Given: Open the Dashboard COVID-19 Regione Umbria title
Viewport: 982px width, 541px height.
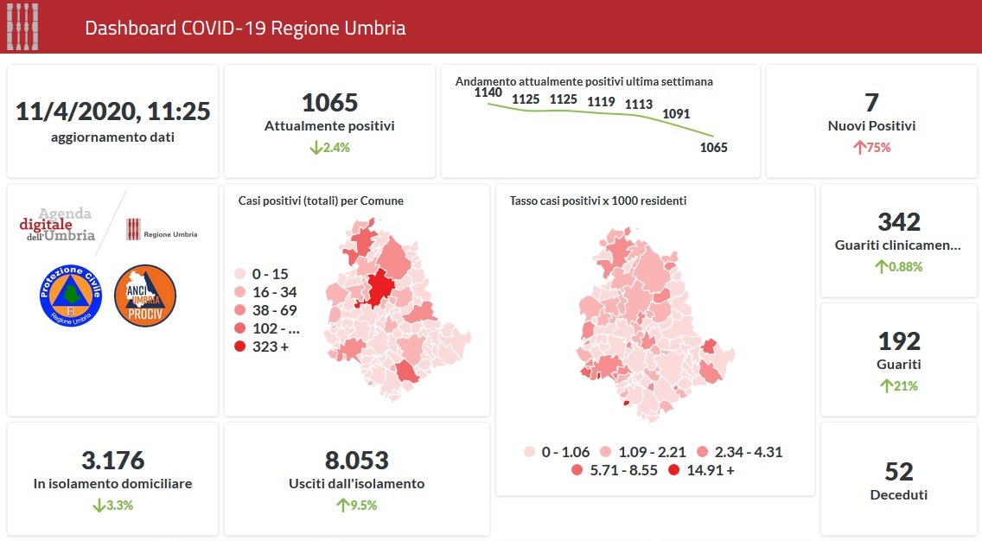Looking at the screenshot, I should 245,28.
